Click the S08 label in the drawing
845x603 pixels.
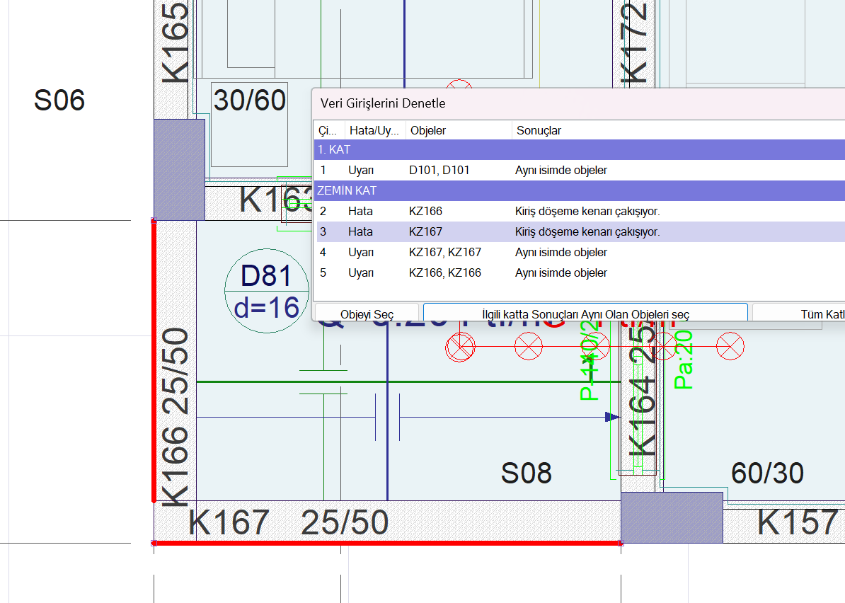(526, 473)
